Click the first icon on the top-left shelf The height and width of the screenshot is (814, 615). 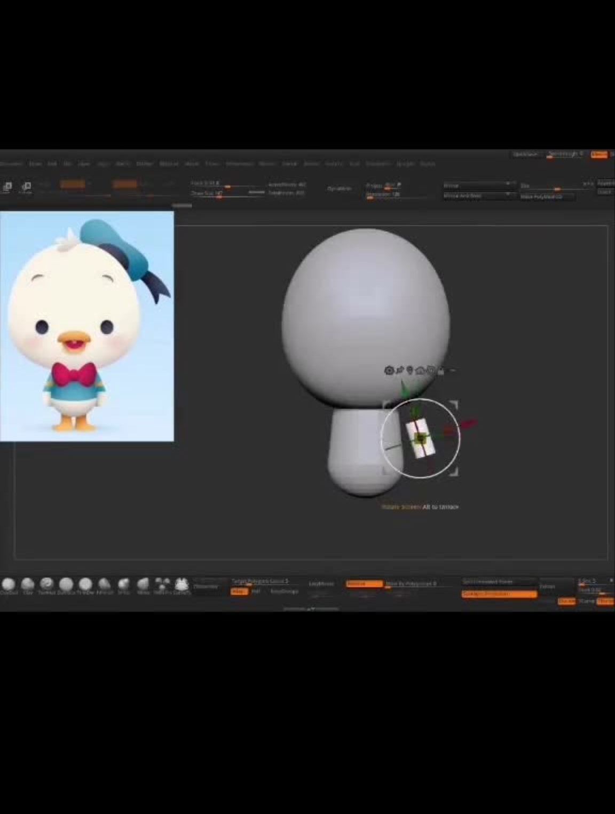(x=7, y=186)
